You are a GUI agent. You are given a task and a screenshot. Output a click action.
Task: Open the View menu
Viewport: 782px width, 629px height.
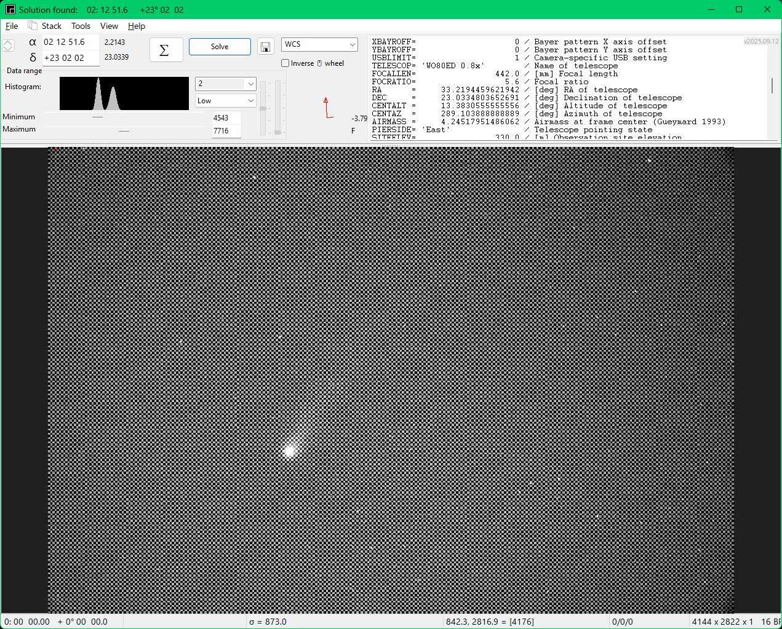tap(109, 26)
